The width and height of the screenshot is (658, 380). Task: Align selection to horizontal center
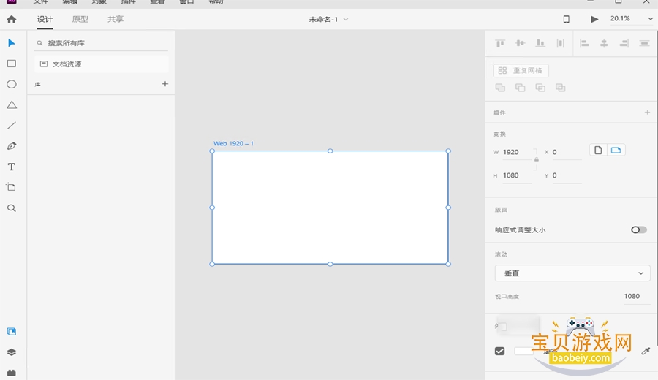(x=604, y=43)
